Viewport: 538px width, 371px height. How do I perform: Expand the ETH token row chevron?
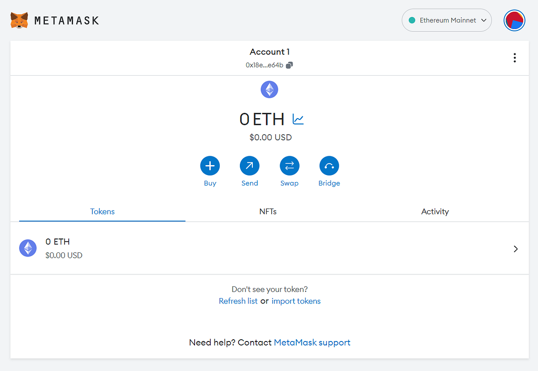(x=515, y=248)
